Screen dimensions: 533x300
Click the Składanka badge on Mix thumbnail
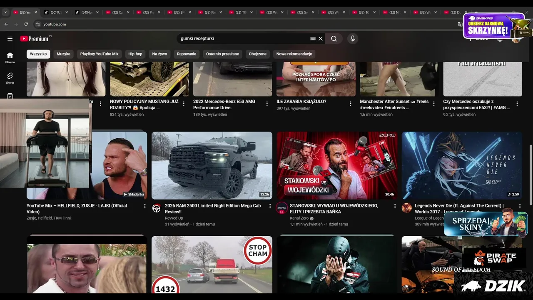[x=134, y=194]
